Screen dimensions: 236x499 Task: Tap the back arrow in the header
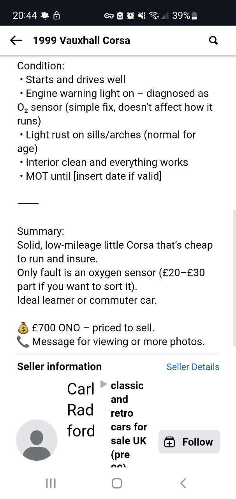tap(16, 40)
